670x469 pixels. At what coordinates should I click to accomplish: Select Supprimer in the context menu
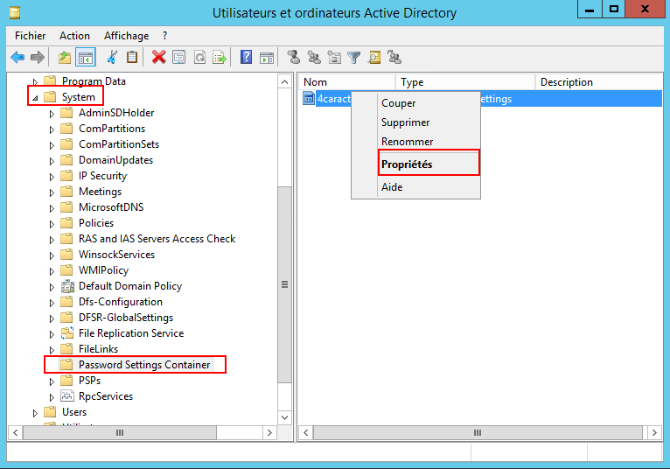pos(405,122)
